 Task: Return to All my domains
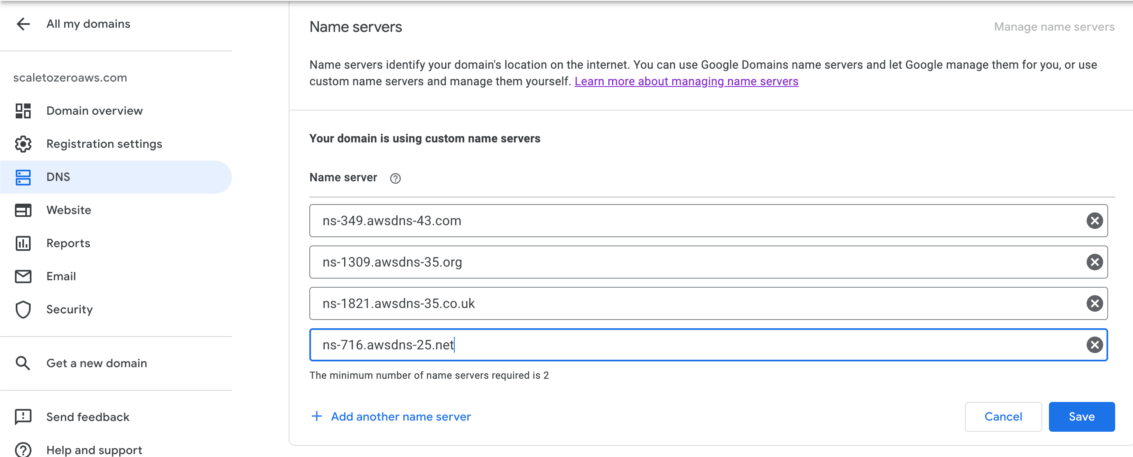[x=88, y=24]
